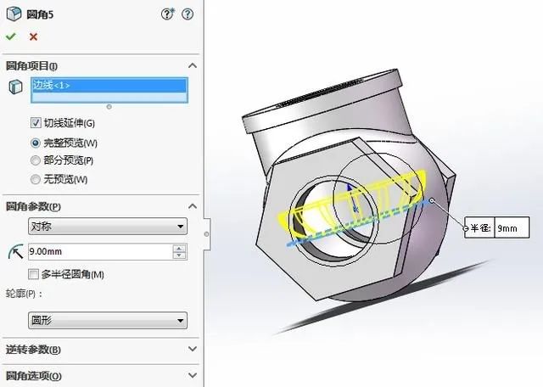Enable 多半径圆角 checkbox
The width and height of the screenshot is (543, 387).
click(33, 274)
